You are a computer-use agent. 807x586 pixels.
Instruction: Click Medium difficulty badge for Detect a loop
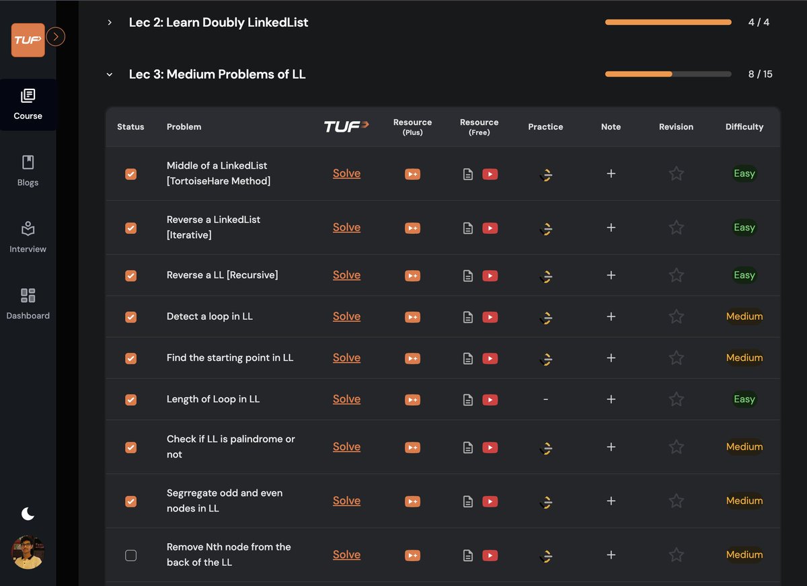[x=744, y=317]
